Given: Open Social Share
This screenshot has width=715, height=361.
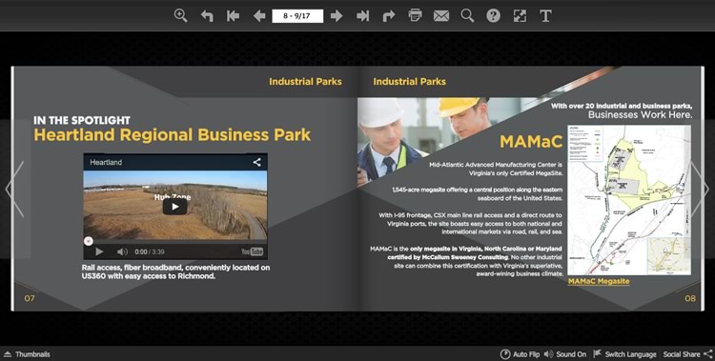Looking at the screenshot, I should [687, 354].
